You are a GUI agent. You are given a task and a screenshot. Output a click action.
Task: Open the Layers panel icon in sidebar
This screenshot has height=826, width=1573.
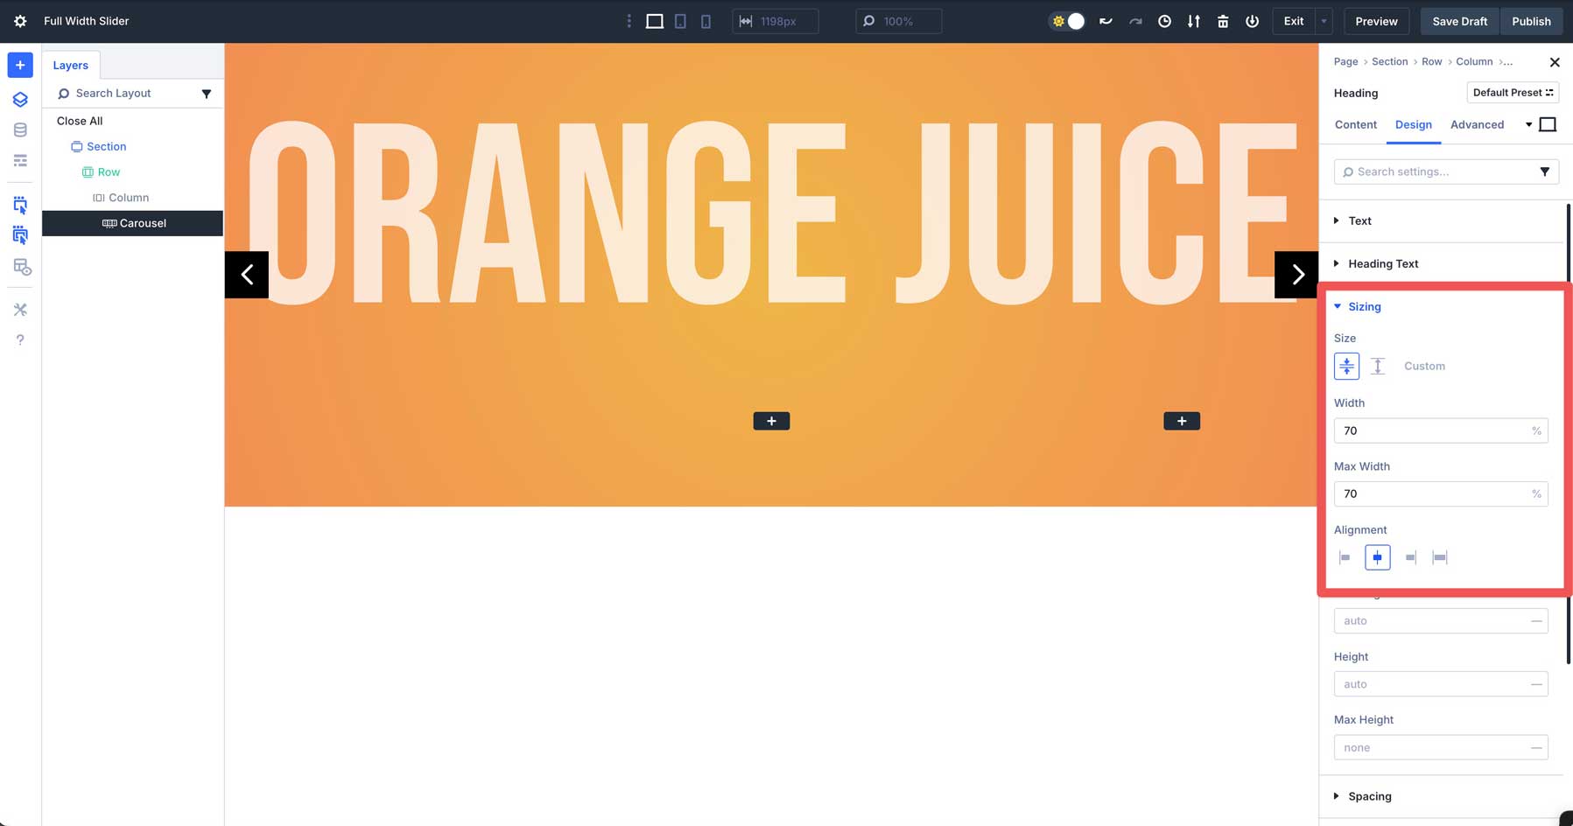(19, 99)
